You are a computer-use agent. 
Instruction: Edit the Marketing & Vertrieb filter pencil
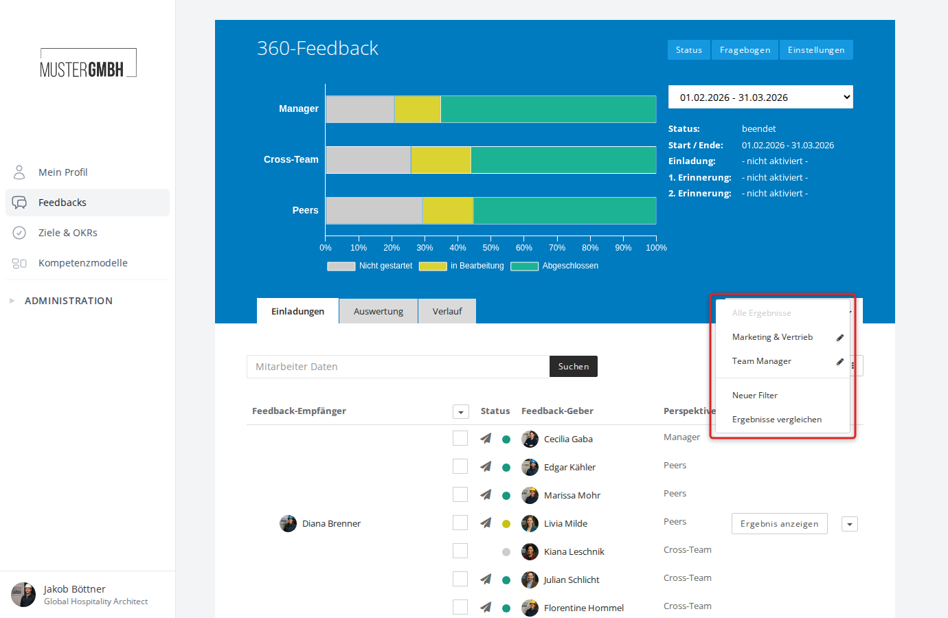[x=839, y=338]
